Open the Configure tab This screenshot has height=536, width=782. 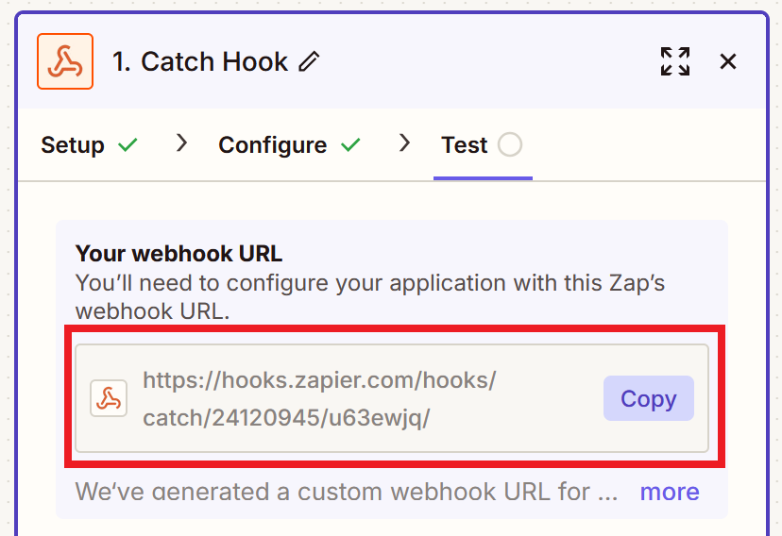tap(289, 145)
